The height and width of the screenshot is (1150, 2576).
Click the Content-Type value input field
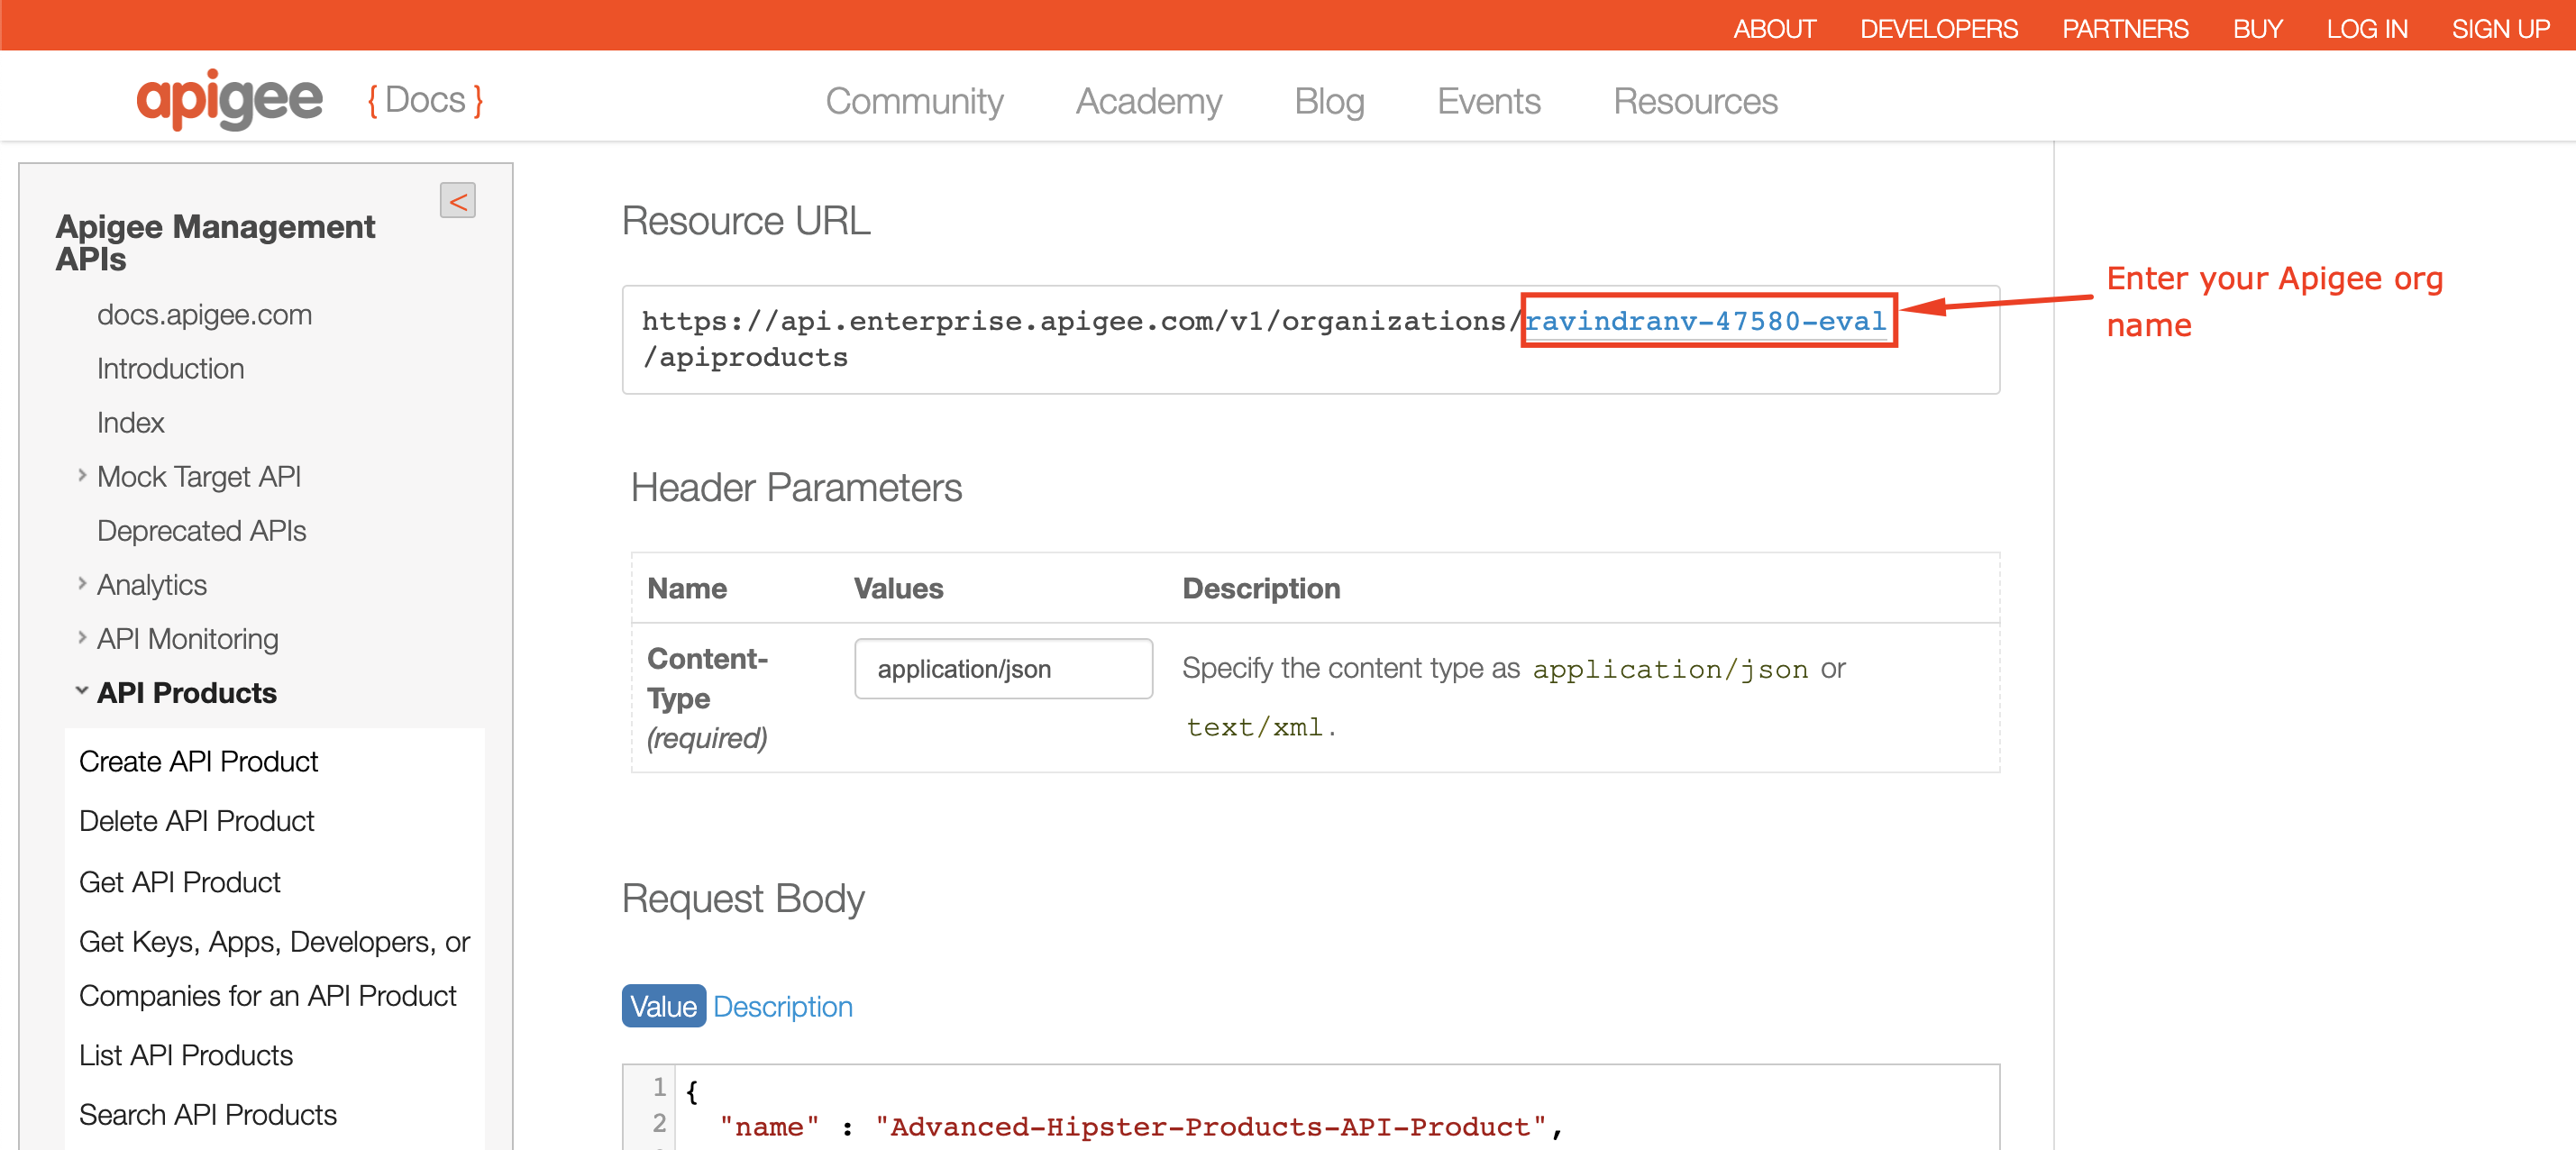(1003, 669)
